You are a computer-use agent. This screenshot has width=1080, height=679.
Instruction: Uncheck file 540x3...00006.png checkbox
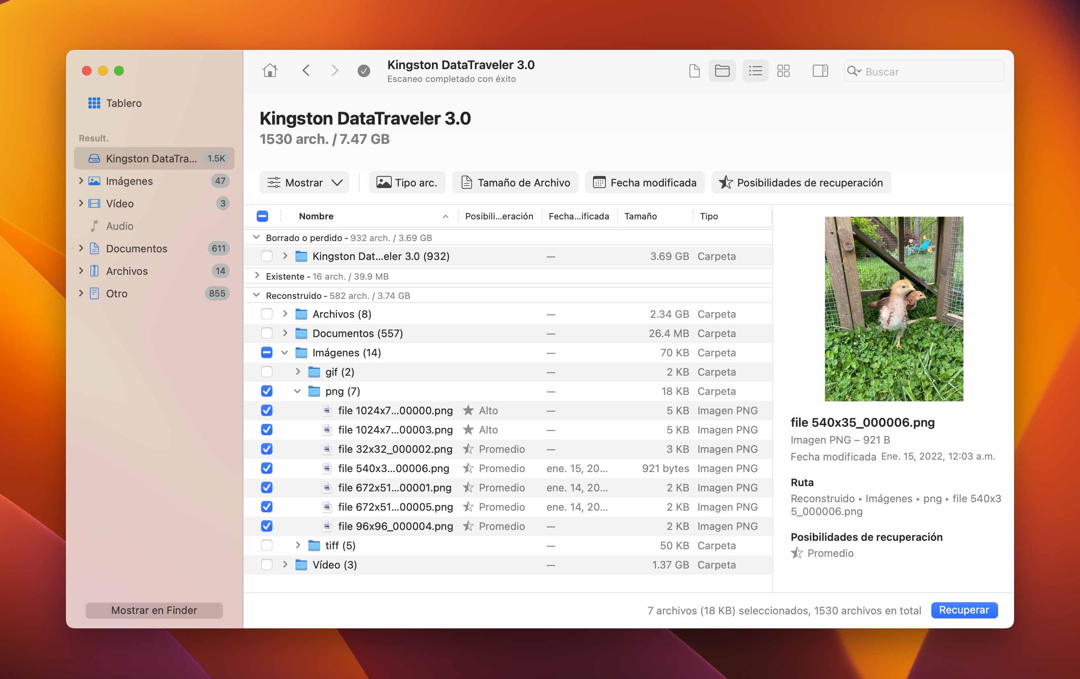click(266, 468)
